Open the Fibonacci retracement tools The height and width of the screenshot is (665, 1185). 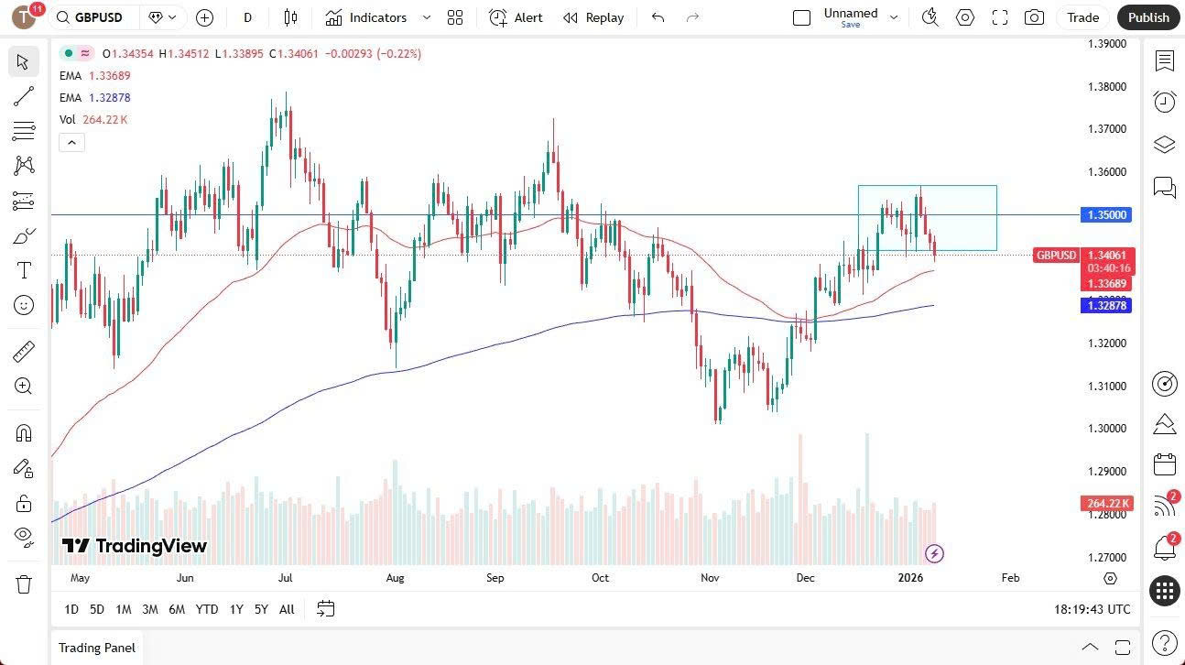(24, 131)
